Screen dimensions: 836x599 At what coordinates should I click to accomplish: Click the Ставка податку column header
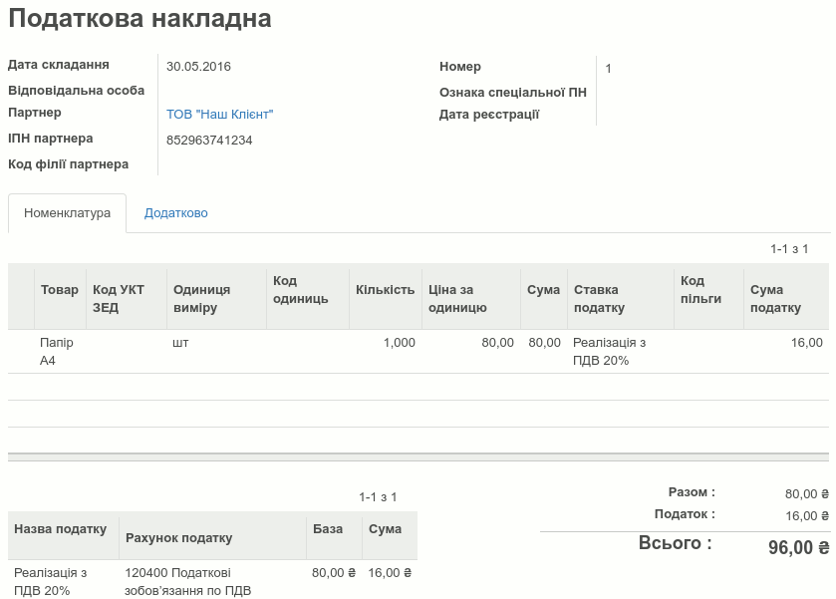click(598, 296)
